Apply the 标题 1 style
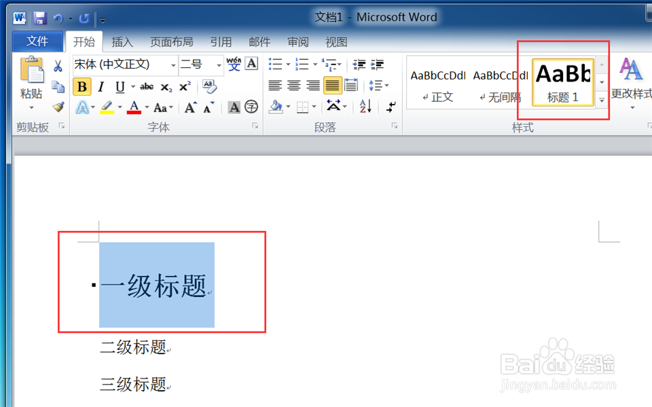 click(x=563, y=82)
